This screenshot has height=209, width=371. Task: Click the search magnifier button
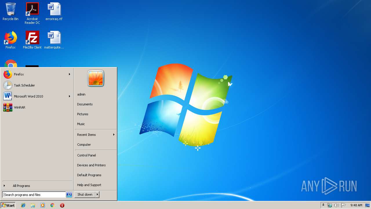(69, 195)
